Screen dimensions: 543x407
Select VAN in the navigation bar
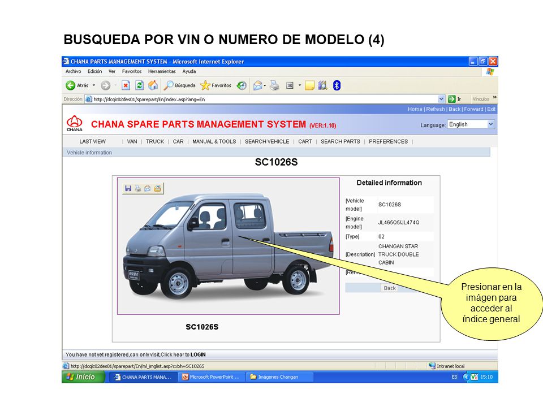click(132, 141)
